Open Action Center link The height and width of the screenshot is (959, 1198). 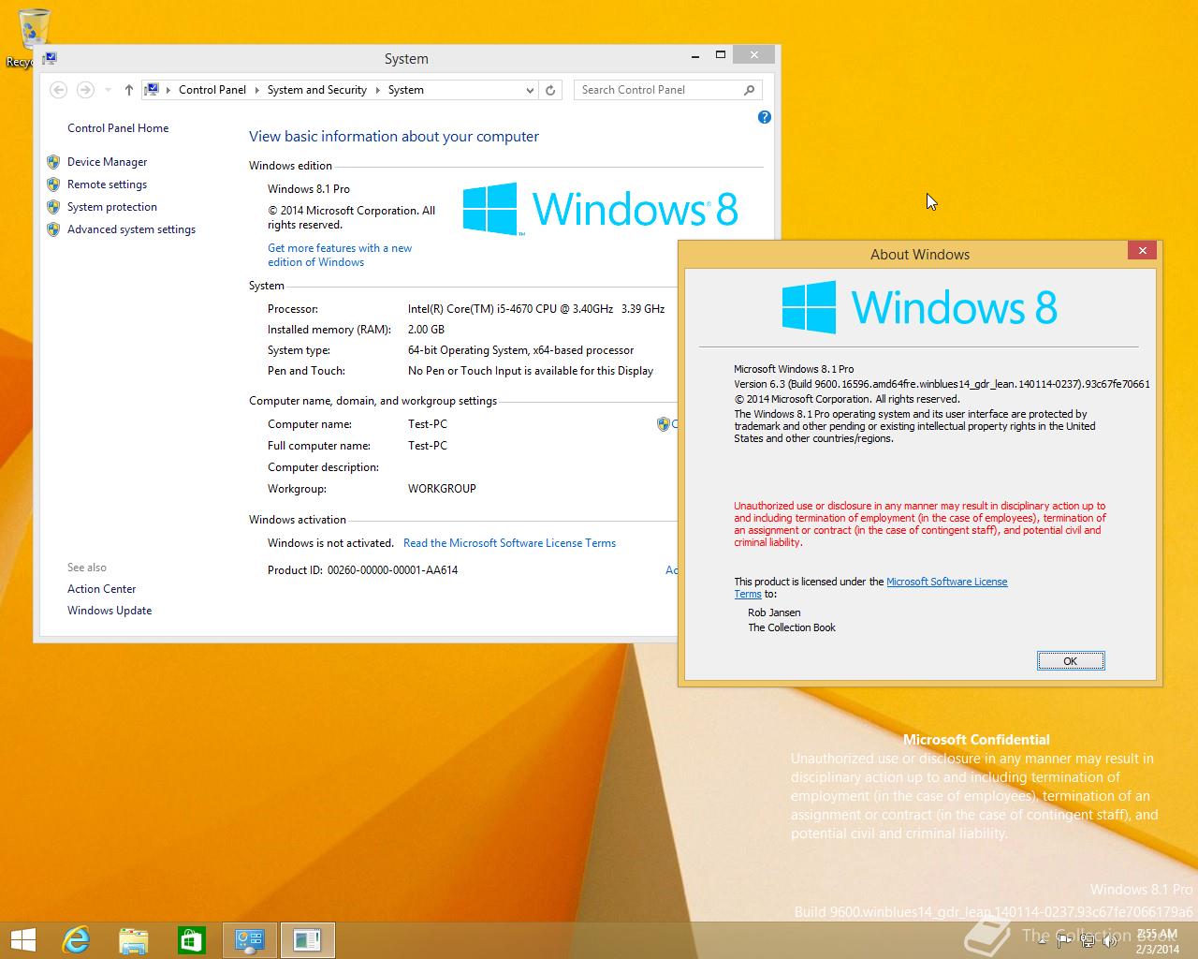click(x=101, y=589)
